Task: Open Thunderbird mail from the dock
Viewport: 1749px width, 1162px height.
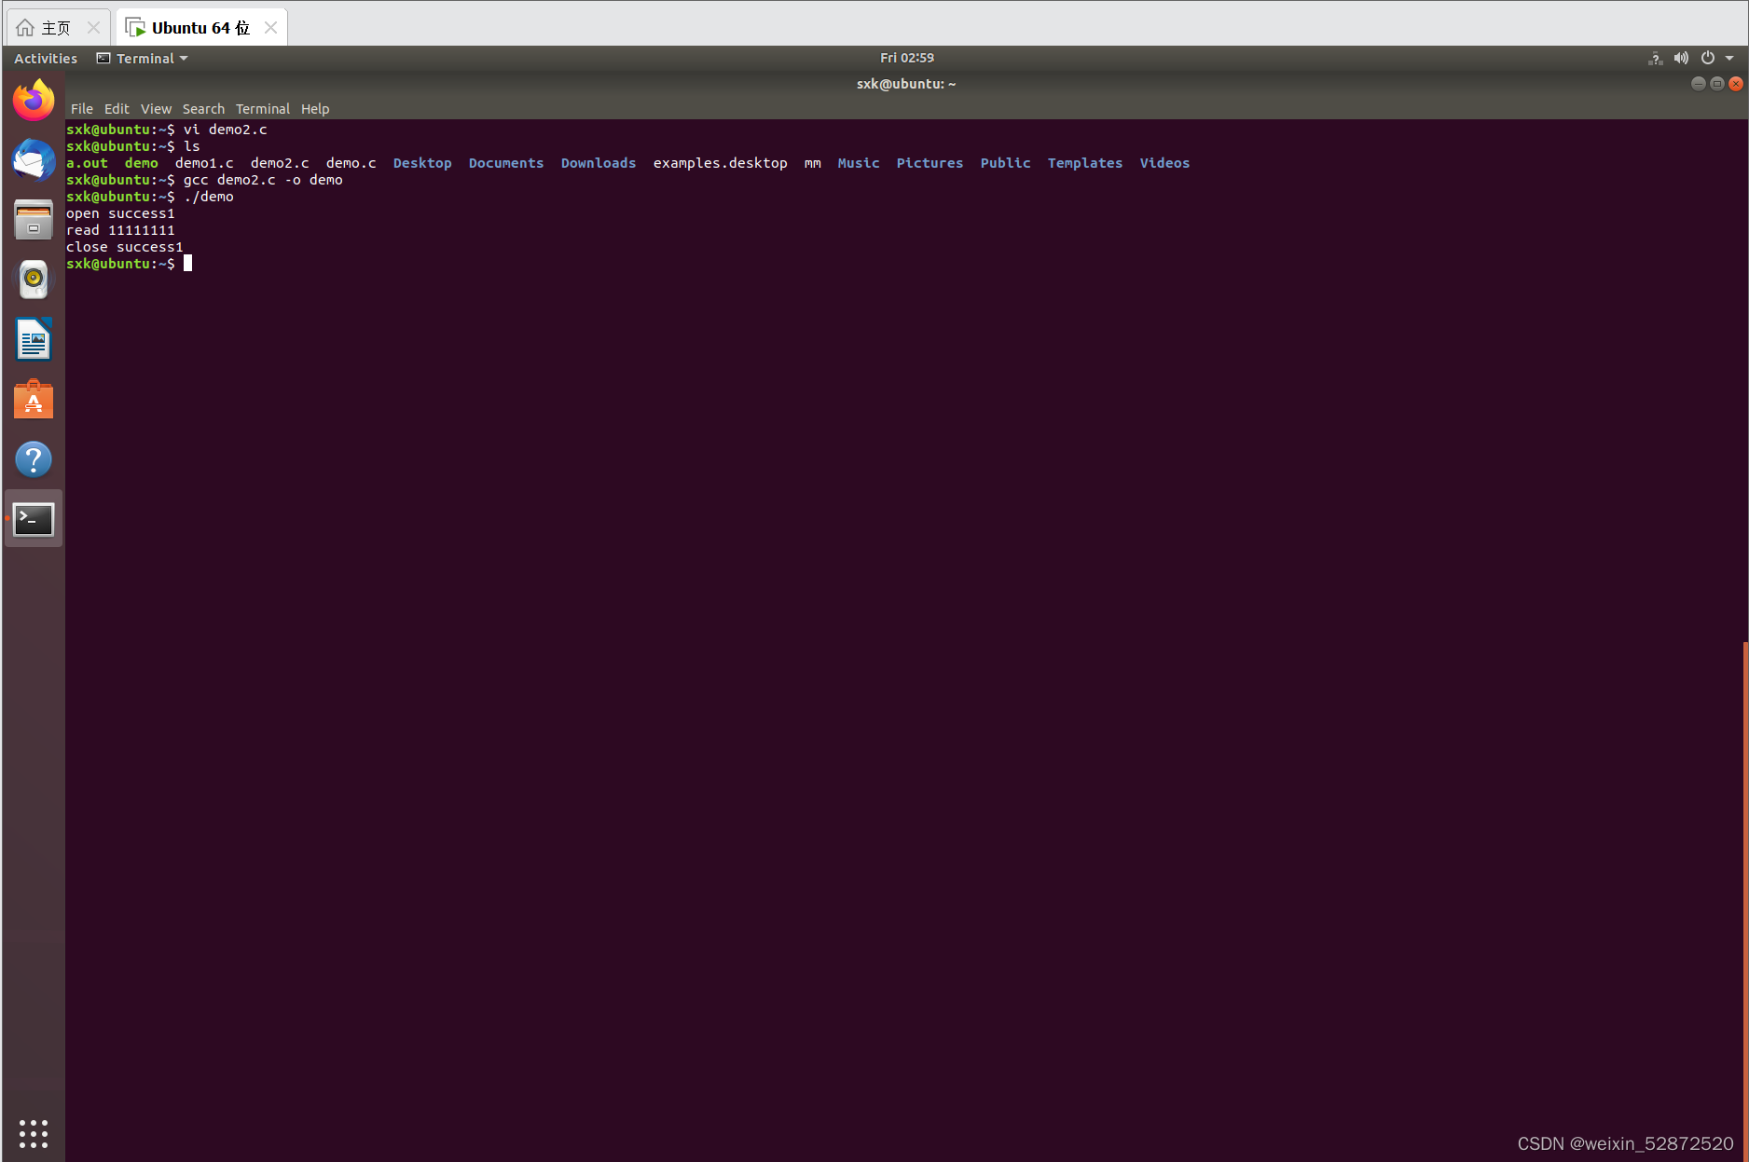Action: [34, 160]
